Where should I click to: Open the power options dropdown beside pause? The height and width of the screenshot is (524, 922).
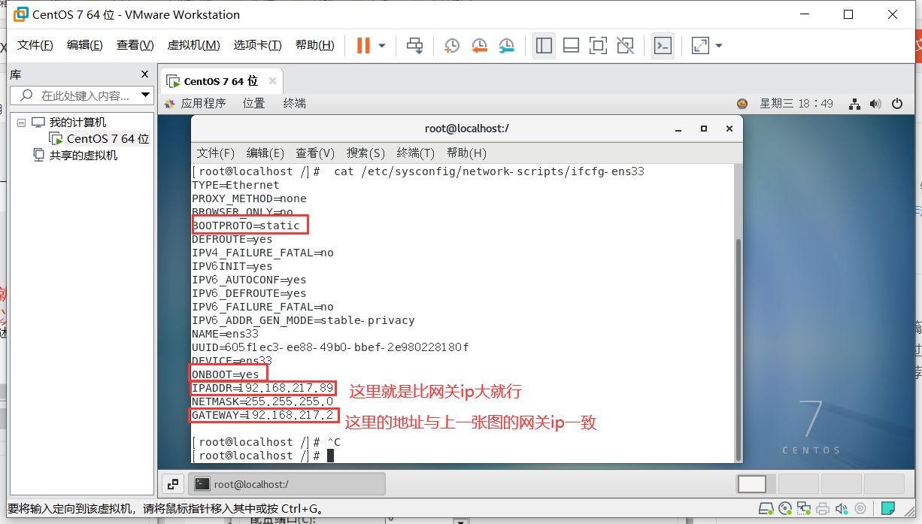pos(382,46)
